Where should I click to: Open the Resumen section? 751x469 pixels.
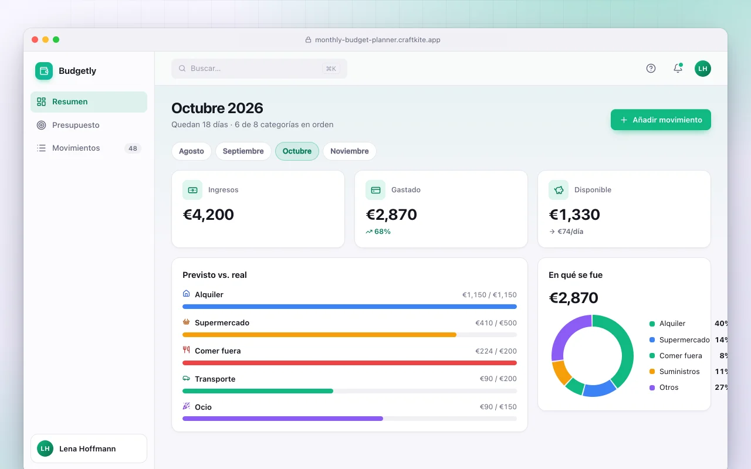pos(89,102)
